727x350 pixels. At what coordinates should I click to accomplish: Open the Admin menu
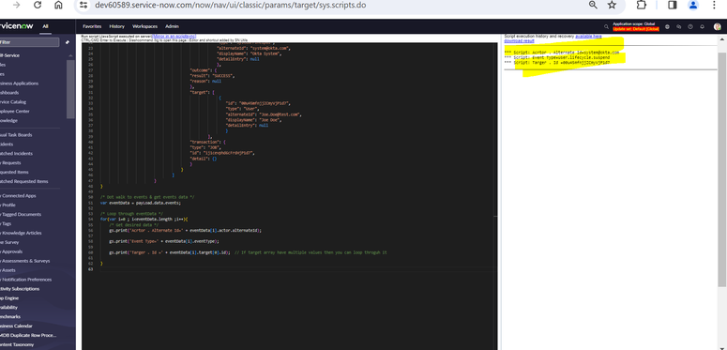coord(172,26)
